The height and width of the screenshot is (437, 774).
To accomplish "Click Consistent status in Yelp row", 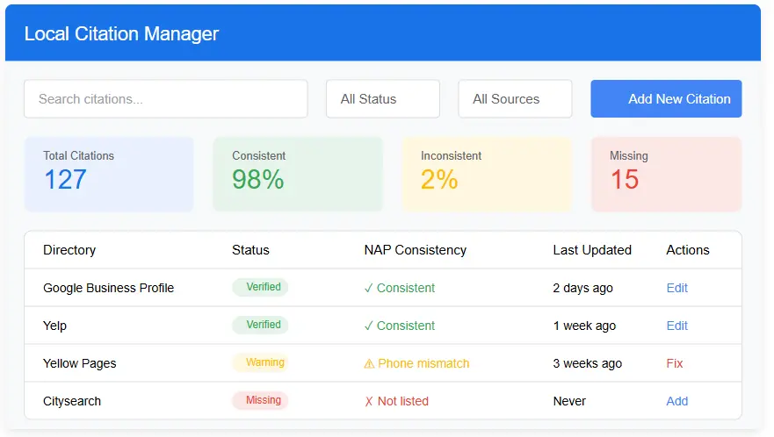I will tap(400, 326).
